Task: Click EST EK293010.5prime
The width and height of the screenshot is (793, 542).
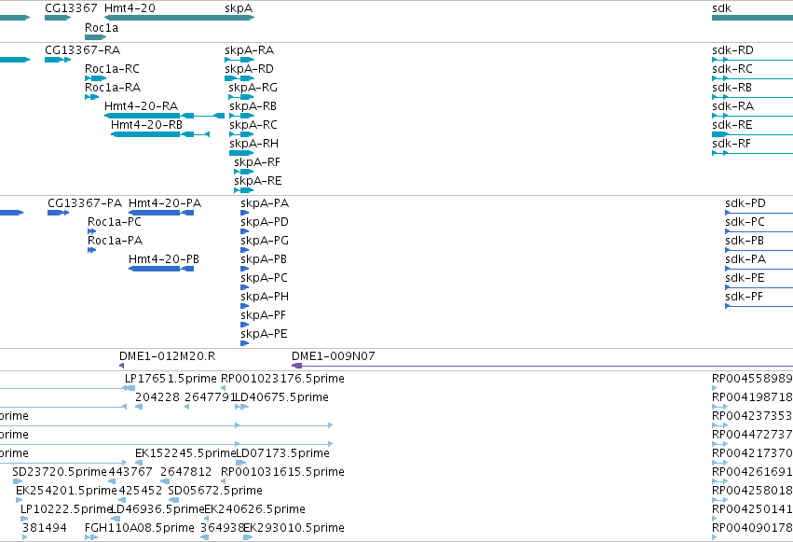Action: pos(294,528)
